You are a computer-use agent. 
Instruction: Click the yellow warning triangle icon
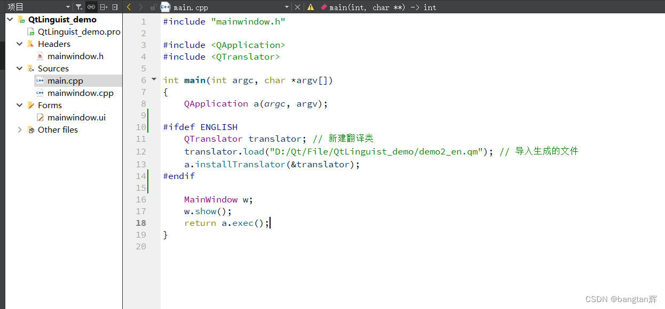pos(311,7)
